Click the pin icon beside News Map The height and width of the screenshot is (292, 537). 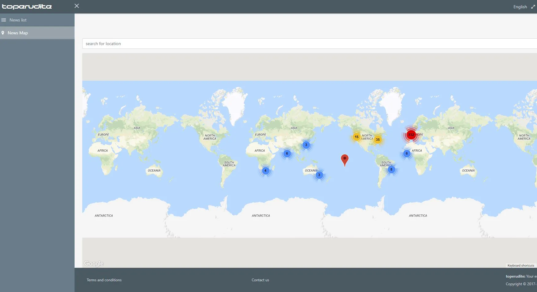[3, 33]
